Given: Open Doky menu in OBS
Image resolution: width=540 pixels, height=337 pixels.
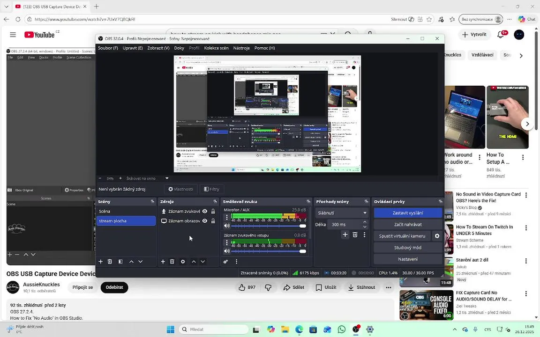Looking at the screenshot, I should pos(179,48).
